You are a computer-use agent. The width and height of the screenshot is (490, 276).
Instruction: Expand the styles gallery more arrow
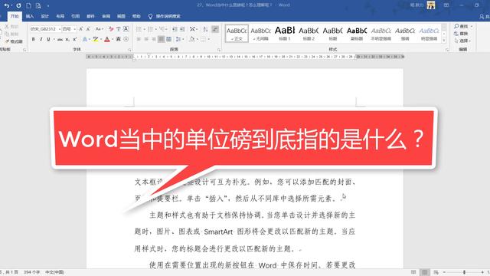pyautogui.click(x=444, y=41)
